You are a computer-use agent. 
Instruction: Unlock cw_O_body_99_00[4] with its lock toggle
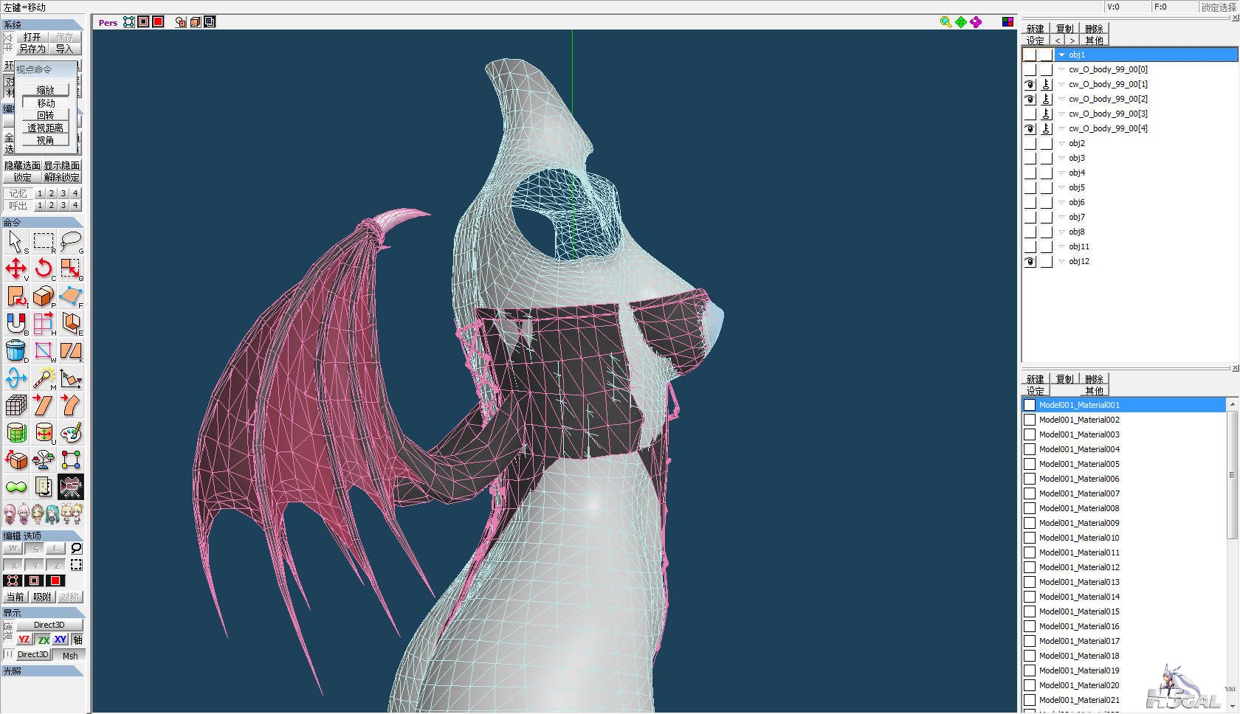1046,128
